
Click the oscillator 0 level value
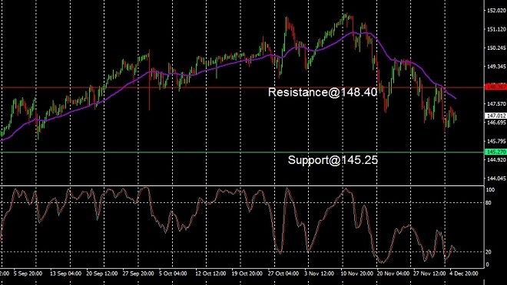489,264
